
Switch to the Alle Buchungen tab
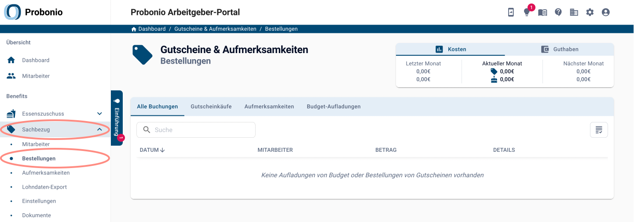point(158,107)
